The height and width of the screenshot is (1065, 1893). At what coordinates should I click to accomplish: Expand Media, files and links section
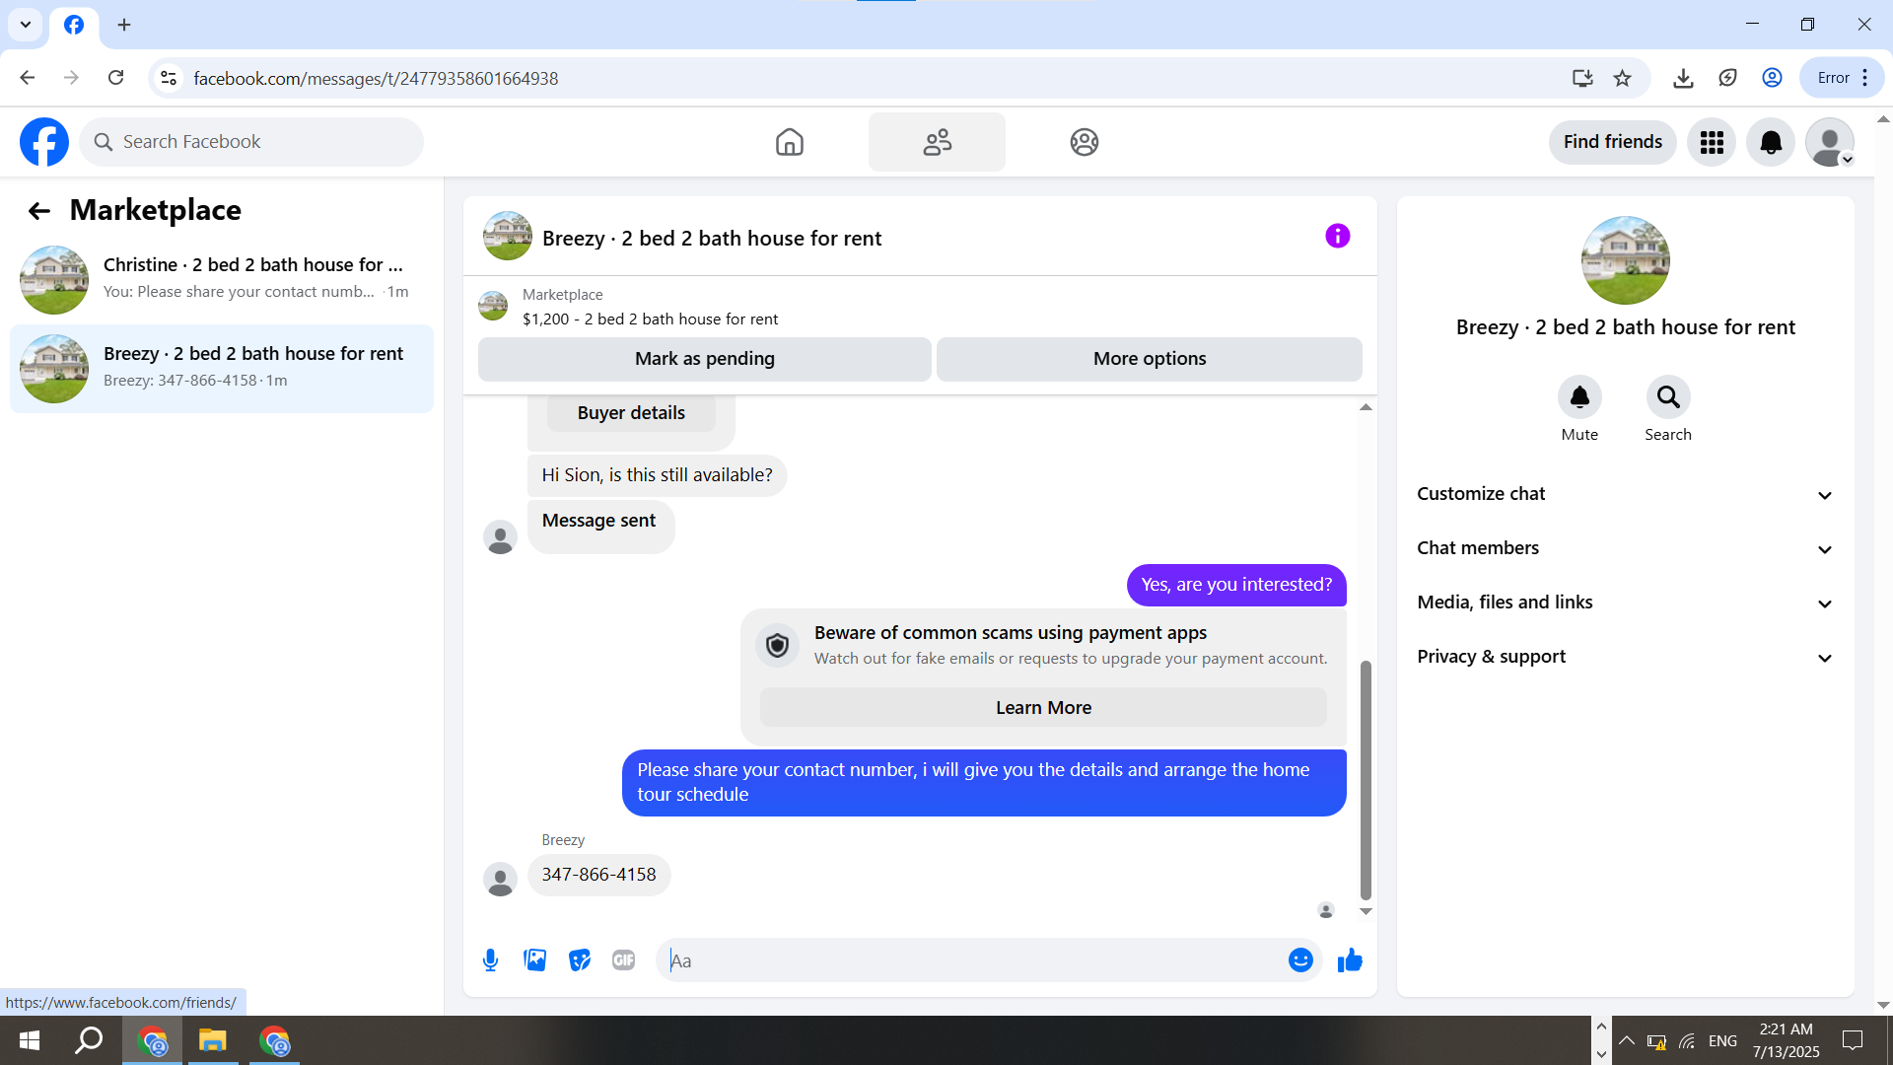(x=1625, y=603)
